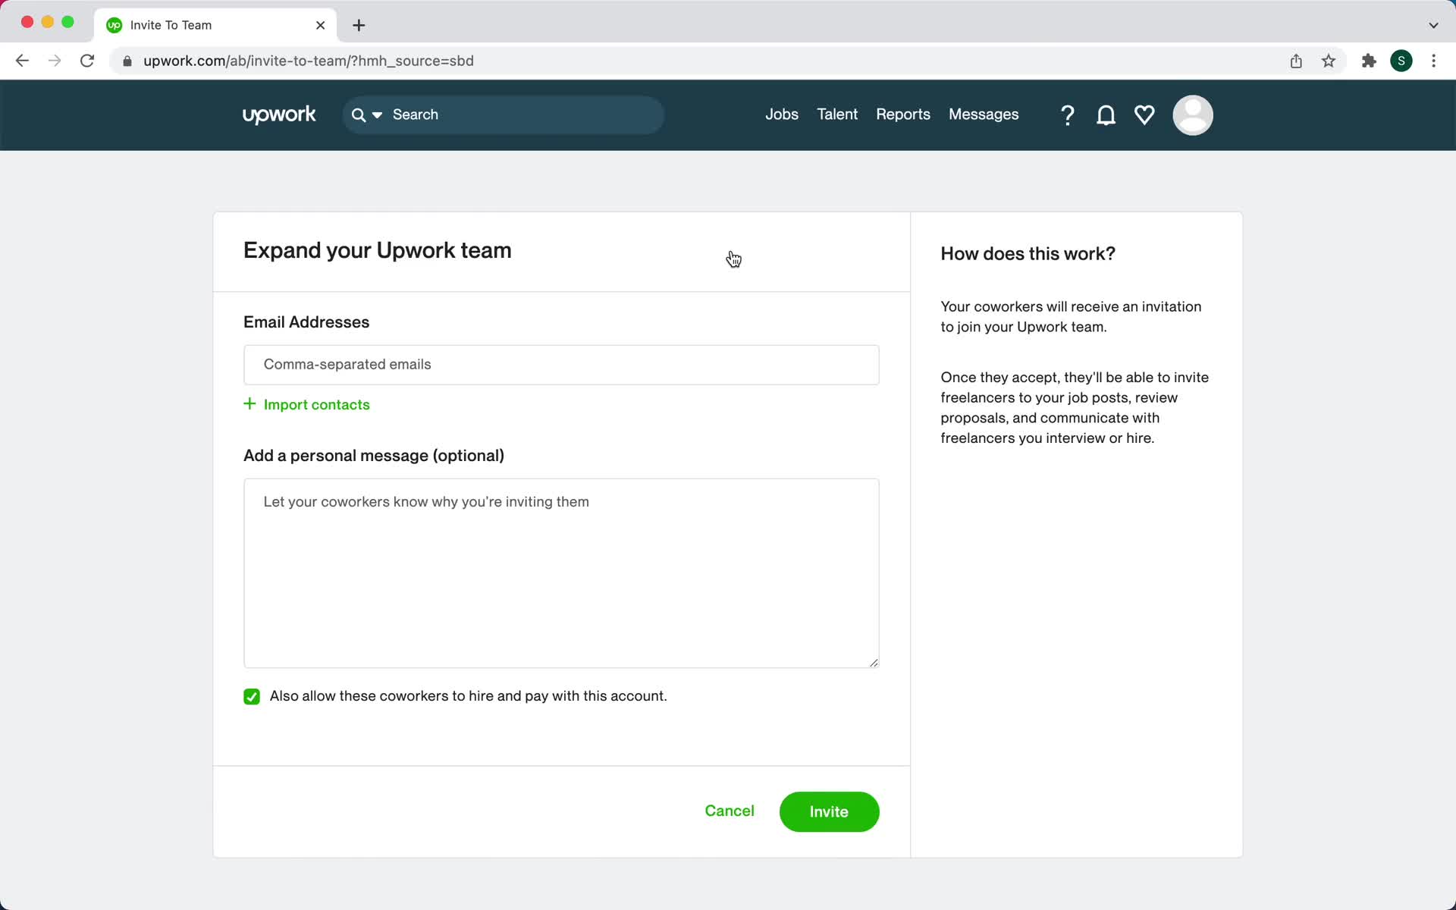This screenshot has height=910, width=1456.
Task: Click the help question mark icon
Action: pos(1067,115)
